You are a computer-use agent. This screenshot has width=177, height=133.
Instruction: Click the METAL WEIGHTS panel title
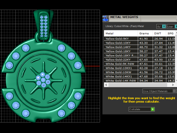[124, 17]
